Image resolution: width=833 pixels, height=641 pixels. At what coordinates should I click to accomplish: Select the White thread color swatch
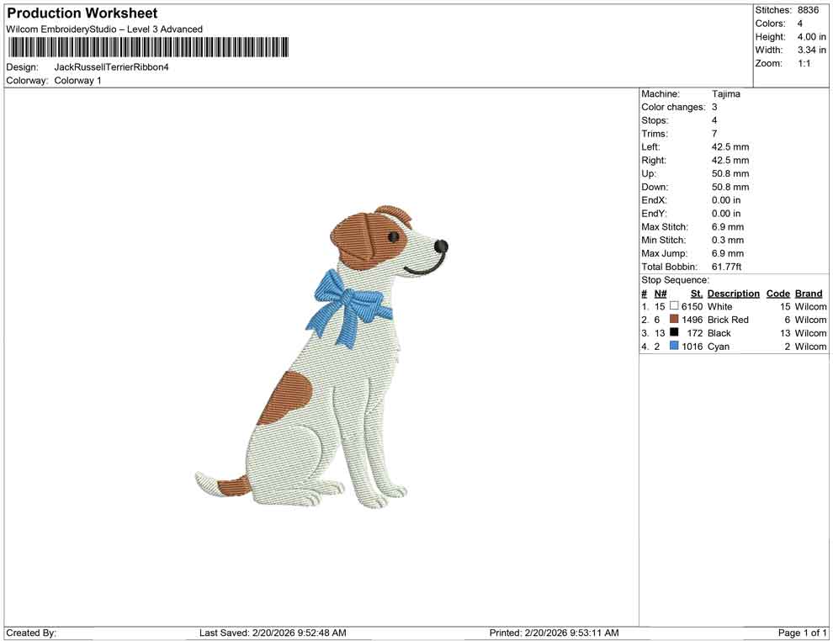[674, 306]
